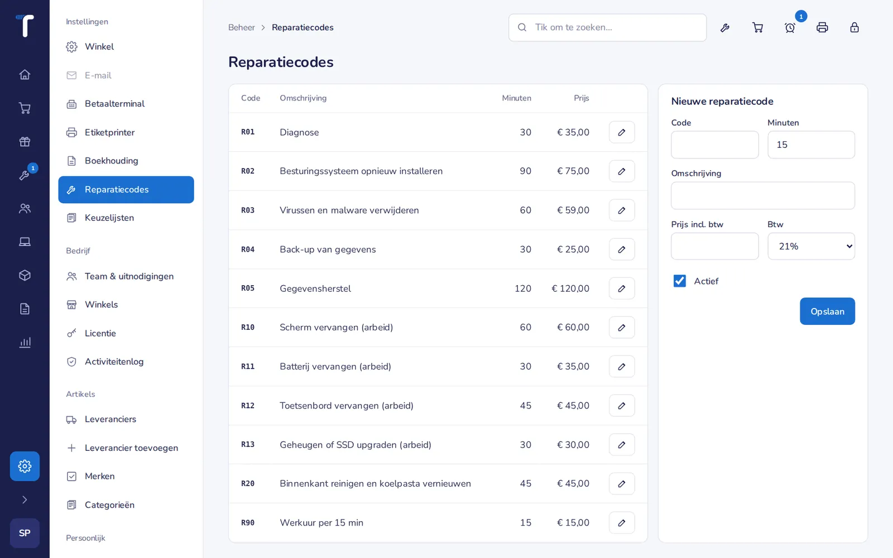This screenshot has height=558, width=893.
Task: Edit repair code R05 Gegevensherstel
Action: 622,288
